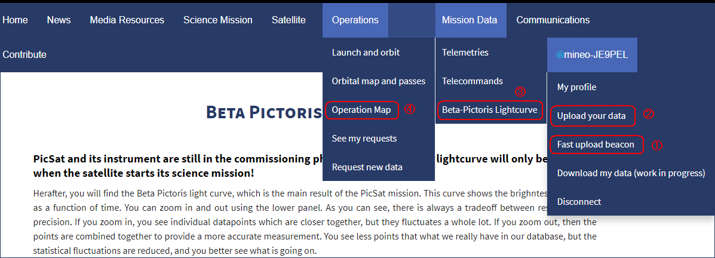Open Beta-Pictoris Lightcurve page
The width and height of the screenshot is (715, 258).
(x=490, y=110)
